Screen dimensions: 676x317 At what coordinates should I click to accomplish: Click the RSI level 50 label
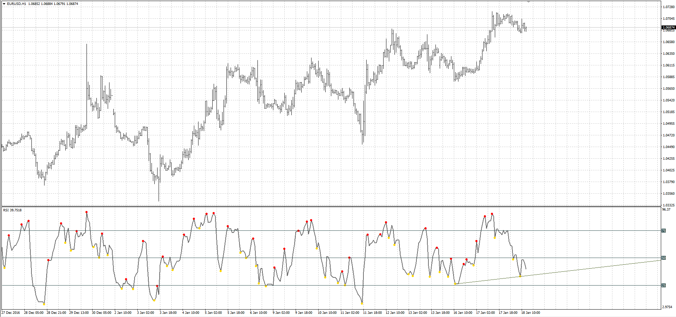[x=664, y=258]
